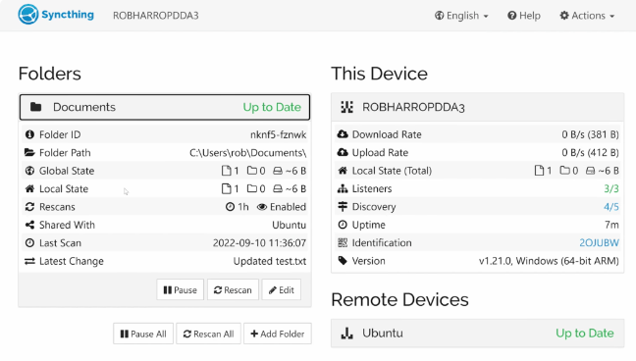Viewport: 636px width, 361px height.
Task: Click Rescan All folders button
Action: (x=208, y=334)
